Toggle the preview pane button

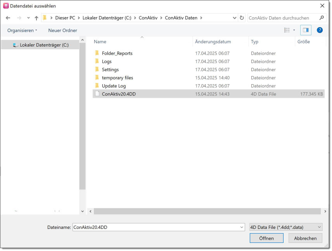306,30
